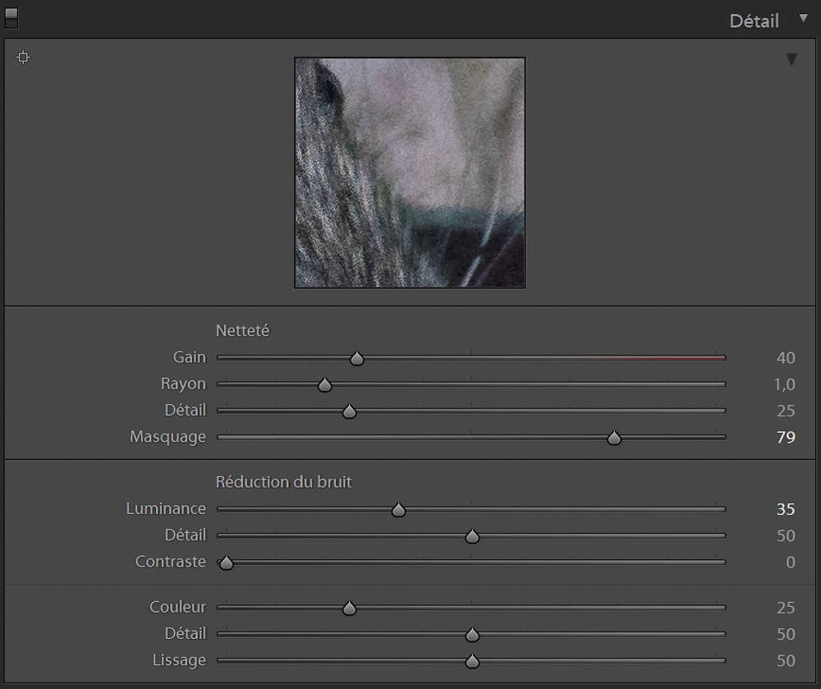The image size is (821, 689).
Task: Click the Contraste slider handle
Action: 227,563
